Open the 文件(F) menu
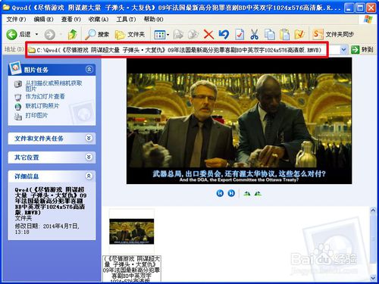The width and height of the screenshot is (379, 284). 16,19
